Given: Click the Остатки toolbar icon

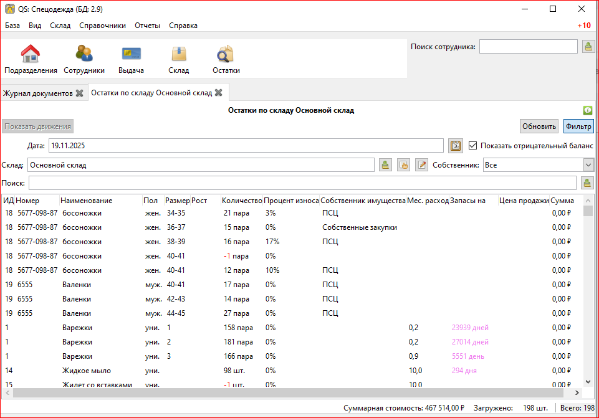Looking at the screenshot, I should click(x=226, y=60).
